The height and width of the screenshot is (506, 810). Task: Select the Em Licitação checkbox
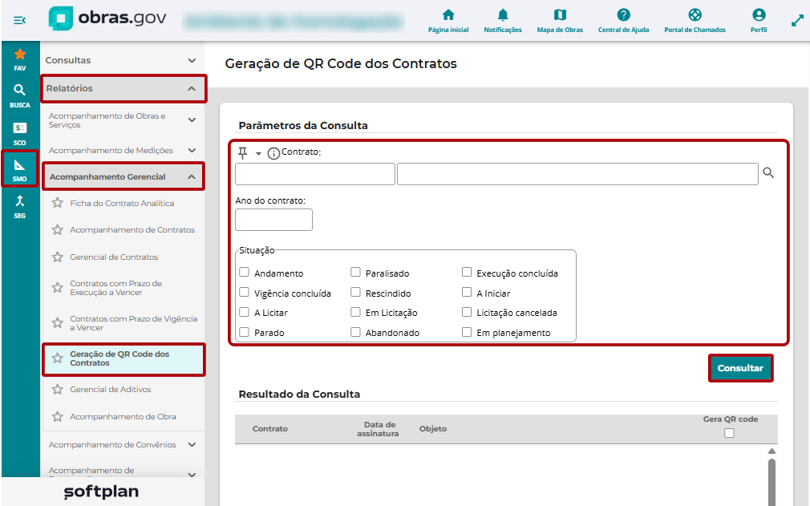[355, 312]
